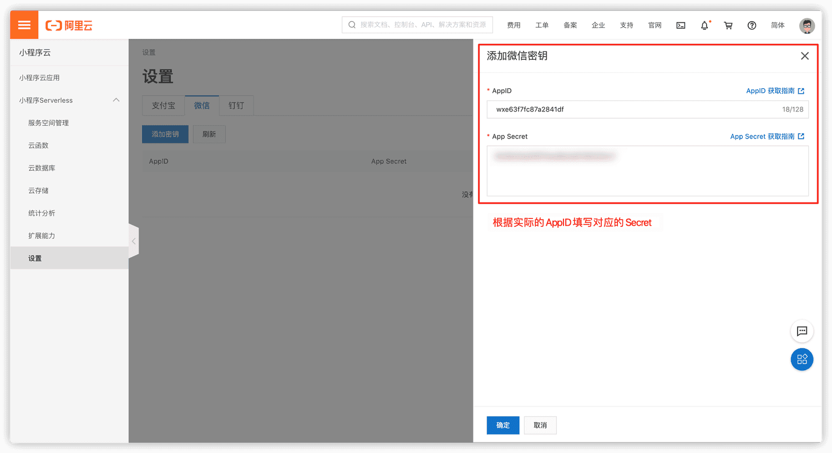
Task: Click the App Secret text area
Action: (647, 171)
